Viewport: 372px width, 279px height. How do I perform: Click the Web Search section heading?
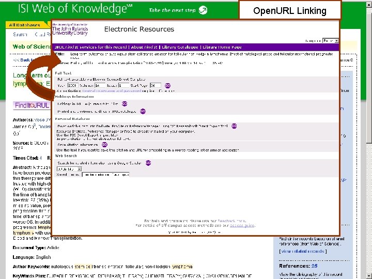click(x=66, y=156)
